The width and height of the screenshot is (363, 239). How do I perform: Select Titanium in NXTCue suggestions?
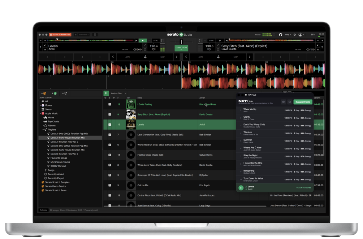[275, 133]
